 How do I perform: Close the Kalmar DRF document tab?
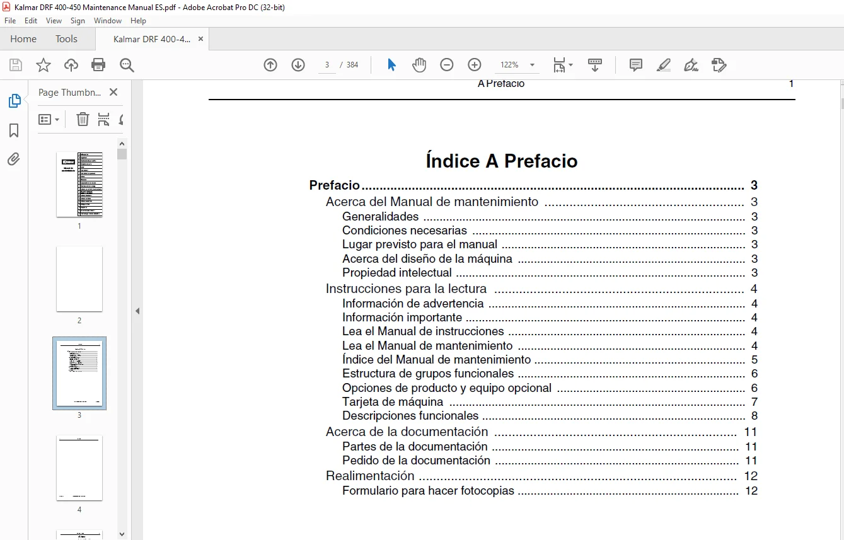tap(201, 39)
